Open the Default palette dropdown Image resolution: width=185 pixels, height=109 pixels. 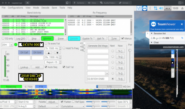[x=48, y=106]
